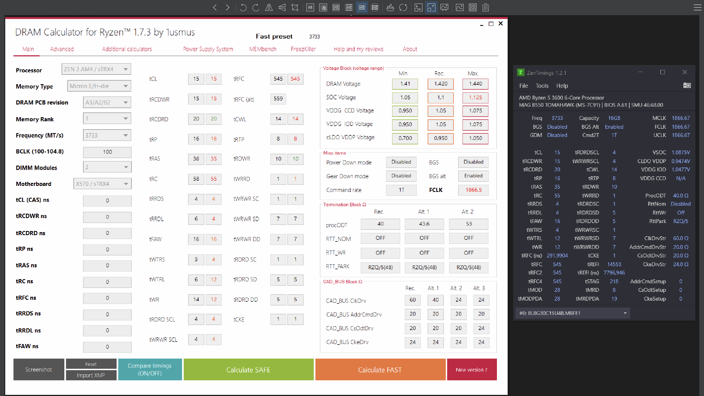
Task: Open Power Supply System tab
Action: (208, 49)
